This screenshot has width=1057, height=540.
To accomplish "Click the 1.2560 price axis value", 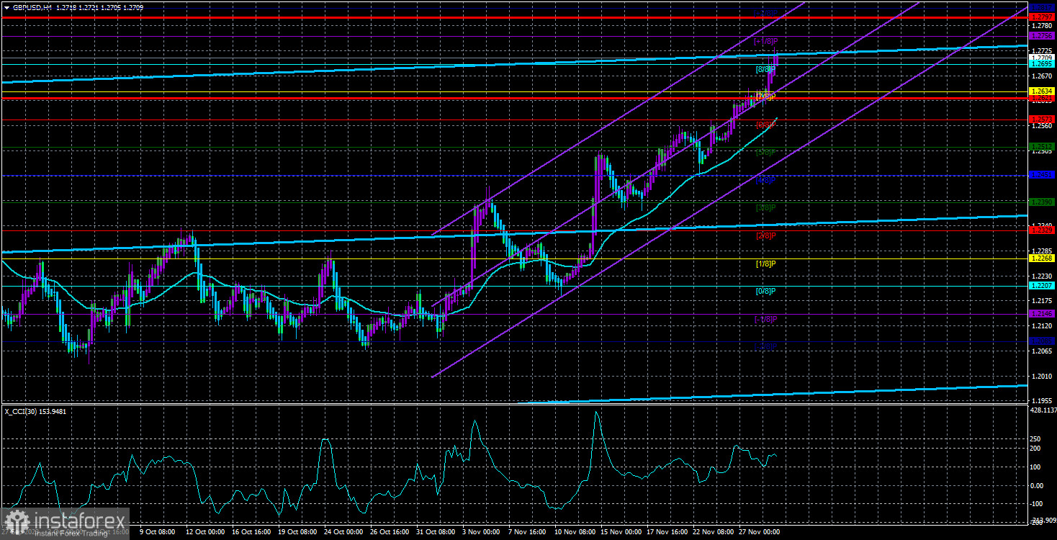I will pyautogui.click(x=1042, y=125).
